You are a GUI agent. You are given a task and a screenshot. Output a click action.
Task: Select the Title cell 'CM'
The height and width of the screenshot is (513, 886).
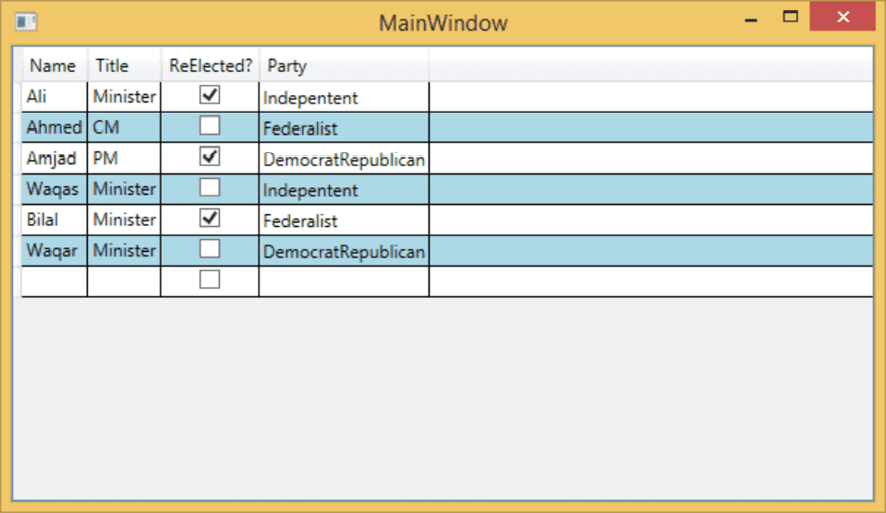coord(125,127)
